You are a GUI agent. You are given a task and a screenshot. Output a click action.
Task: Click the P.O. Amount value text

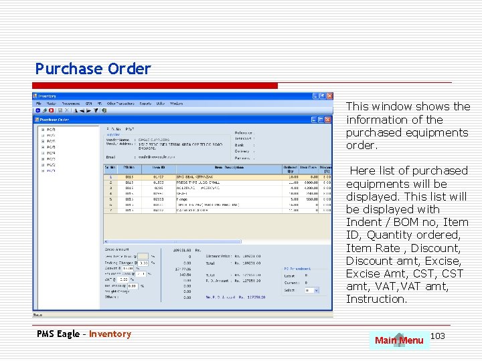pos(251,281)
